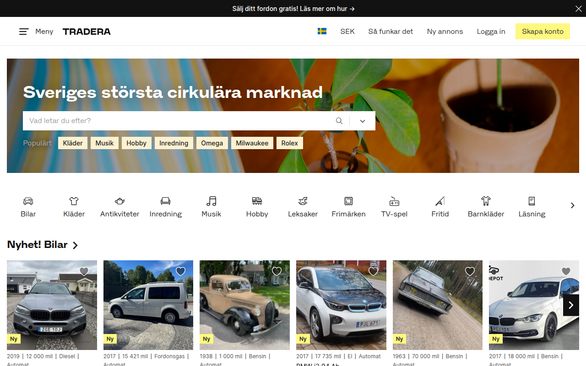Favorite the 2017 electric BMW i3 listing
Image resolution: width=586 pixels, height=366 pixels.
374,271
